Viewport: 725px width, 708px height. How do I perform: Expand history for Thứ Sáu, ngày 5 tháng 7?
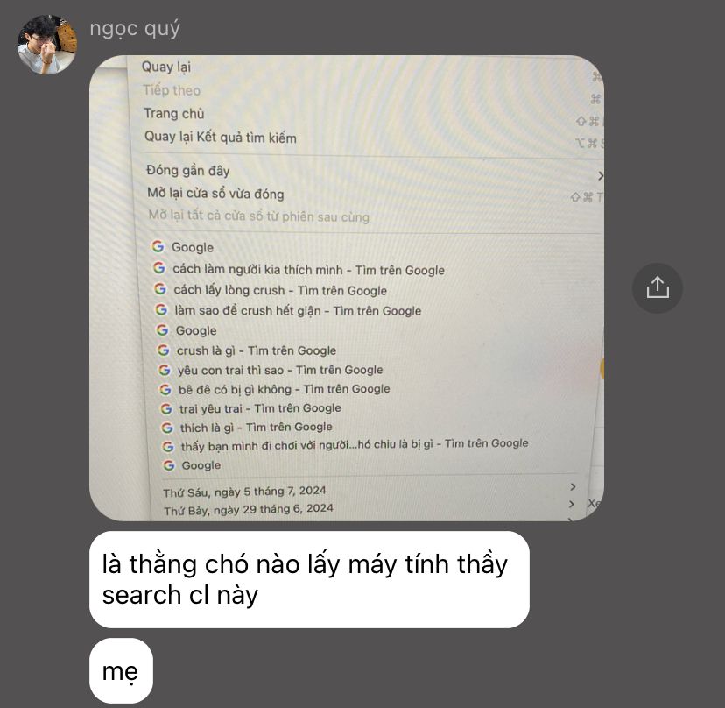pyautogui.click(x=573, y=486)
